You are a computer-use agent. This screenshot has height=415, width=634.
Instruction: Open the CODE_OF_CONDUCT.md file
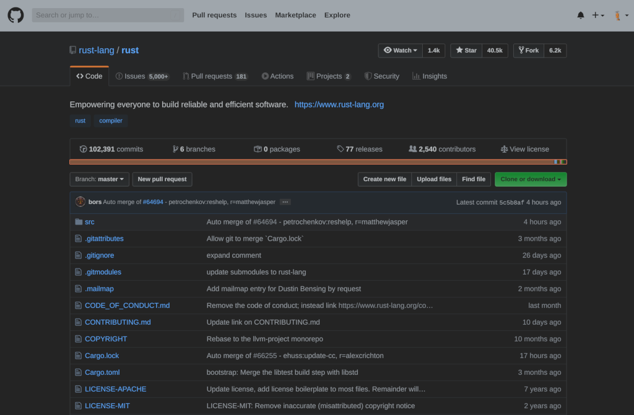coord(128,306)
